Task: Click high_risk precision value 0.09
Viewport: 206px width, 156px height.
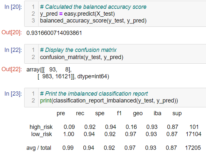Action: (69, 127)
